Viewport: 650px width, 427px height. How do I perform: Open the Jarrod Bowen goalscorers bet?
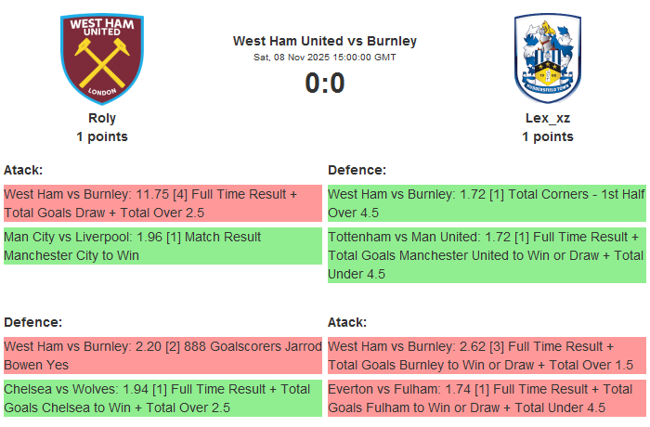(162, 356)
